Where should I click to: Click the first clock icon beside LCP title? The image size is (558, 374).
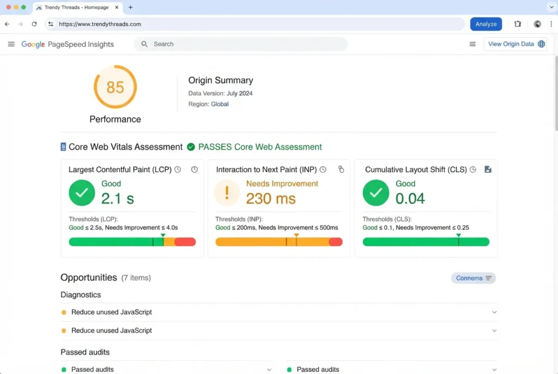[178, 170]
